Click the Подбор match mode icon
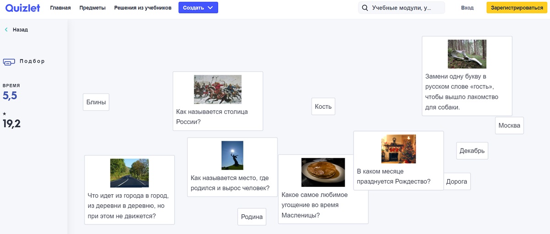Screen dimensions: 550x234 (9, 62)
